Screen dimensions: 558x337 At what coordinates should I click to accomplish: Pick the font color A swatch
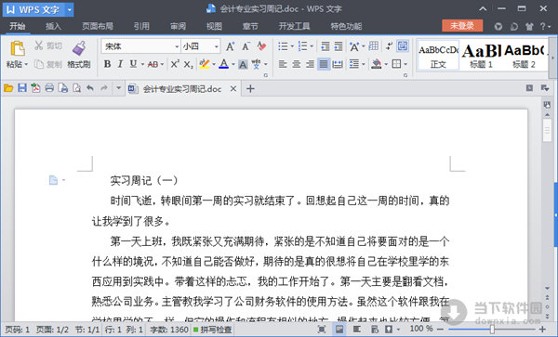coord(223,64)
